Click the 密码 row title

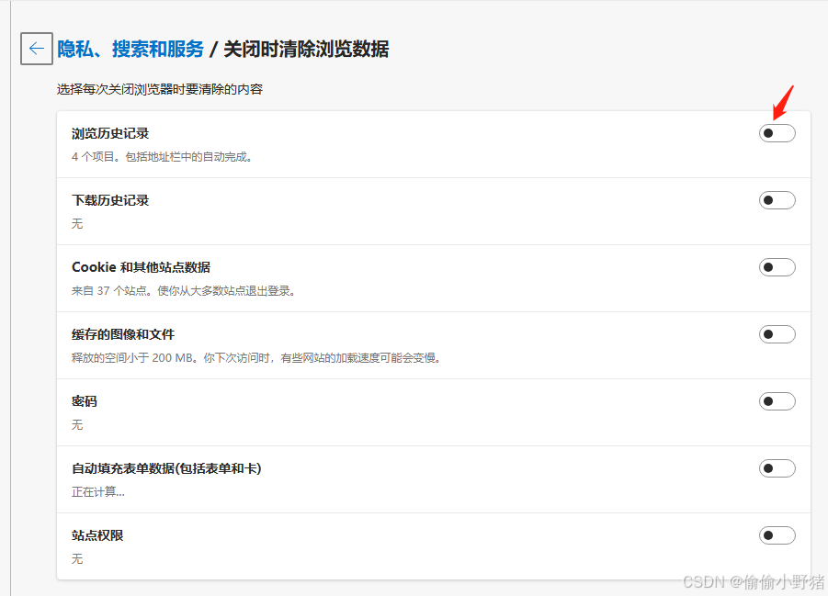pos(85,401)
